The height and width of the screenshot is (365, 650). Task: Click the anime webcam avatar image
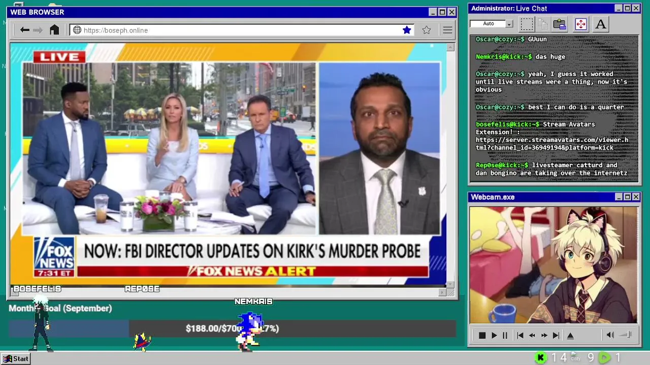point(554,265)
